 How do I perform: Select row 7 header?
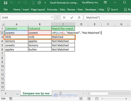2,54
